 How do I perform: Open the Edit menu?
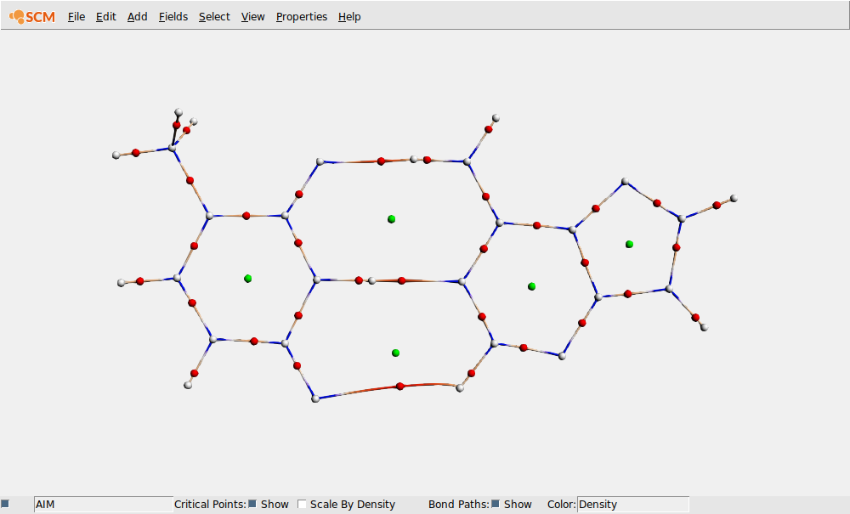tap(105, 16)
